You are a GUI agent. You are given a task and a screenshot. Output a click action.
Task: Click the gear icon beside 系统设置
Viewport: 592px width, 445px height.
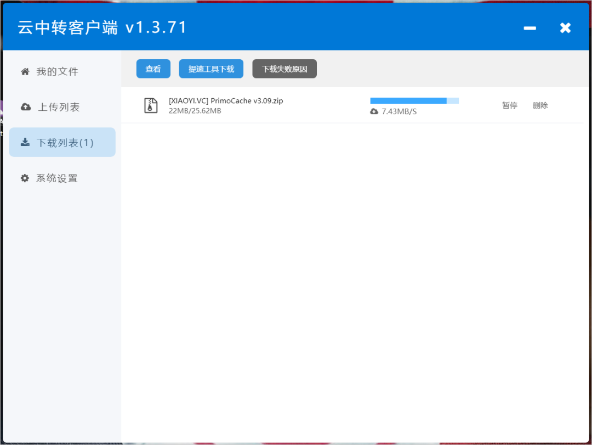pyautogui.click(x=25, y=178)
